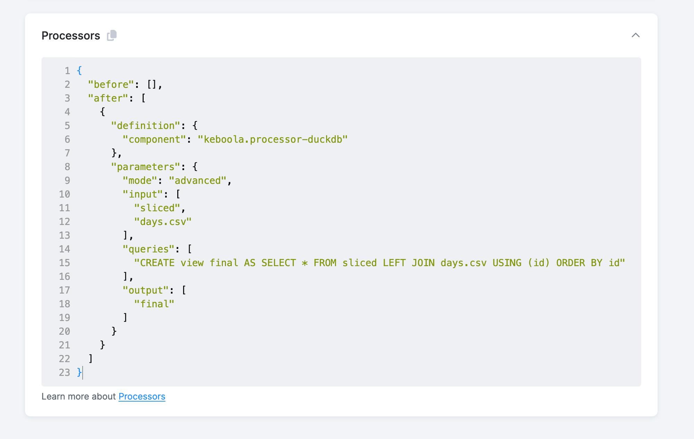Place cursor at end of line 23
694x439 pixels.
tap(83, 372)
